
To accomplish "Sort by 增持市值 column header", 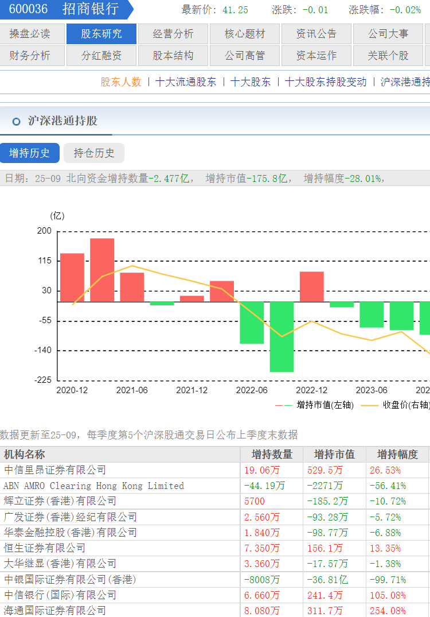I will coord(334,455).
